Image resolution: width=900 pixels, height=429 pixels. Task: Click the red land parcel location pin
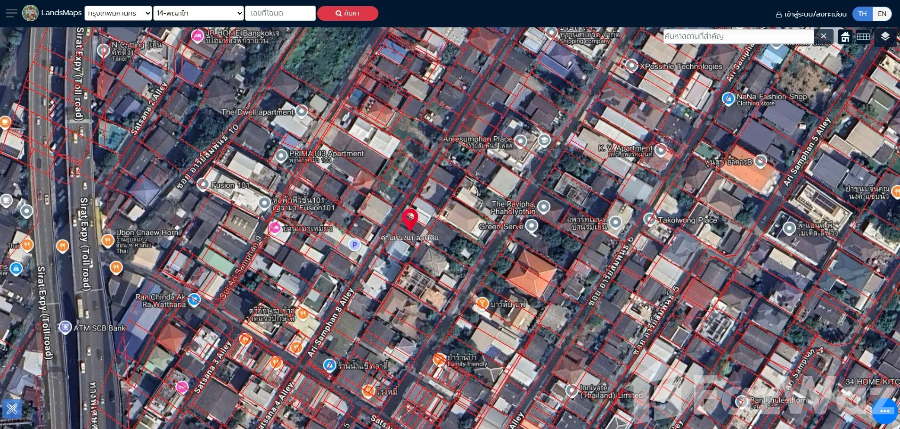(410, 219)
